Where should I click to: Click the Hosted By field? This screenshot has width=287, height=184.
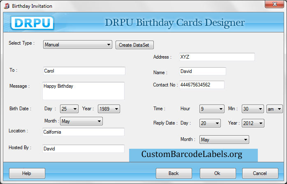click(83, 149)
